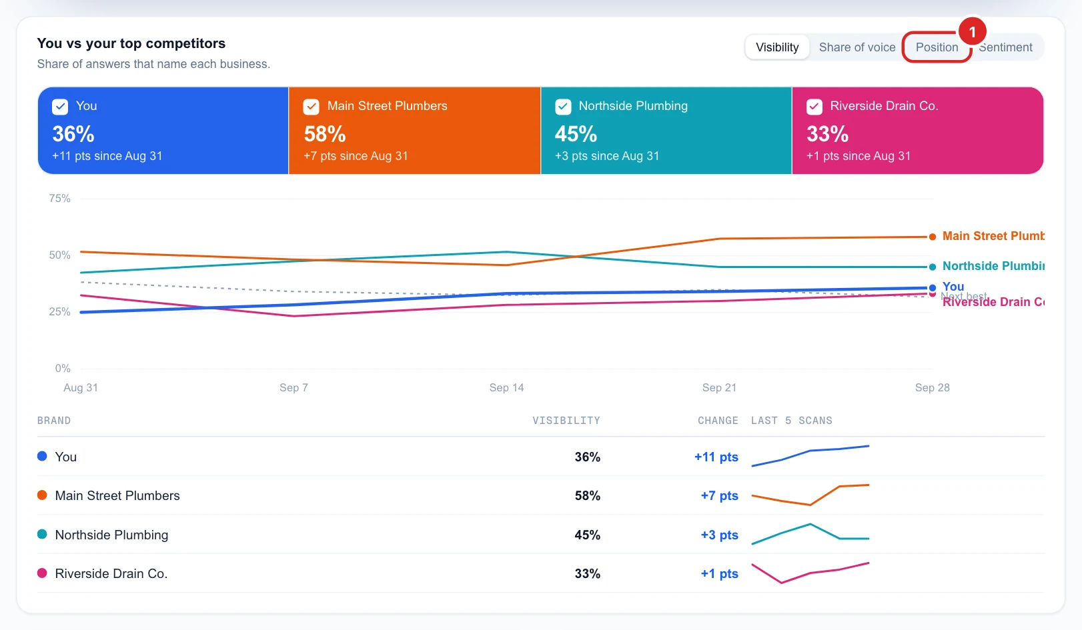1082x630 pixels.
Task: Click the Northside Plumbing chart end marker
Action: (933, 267)
